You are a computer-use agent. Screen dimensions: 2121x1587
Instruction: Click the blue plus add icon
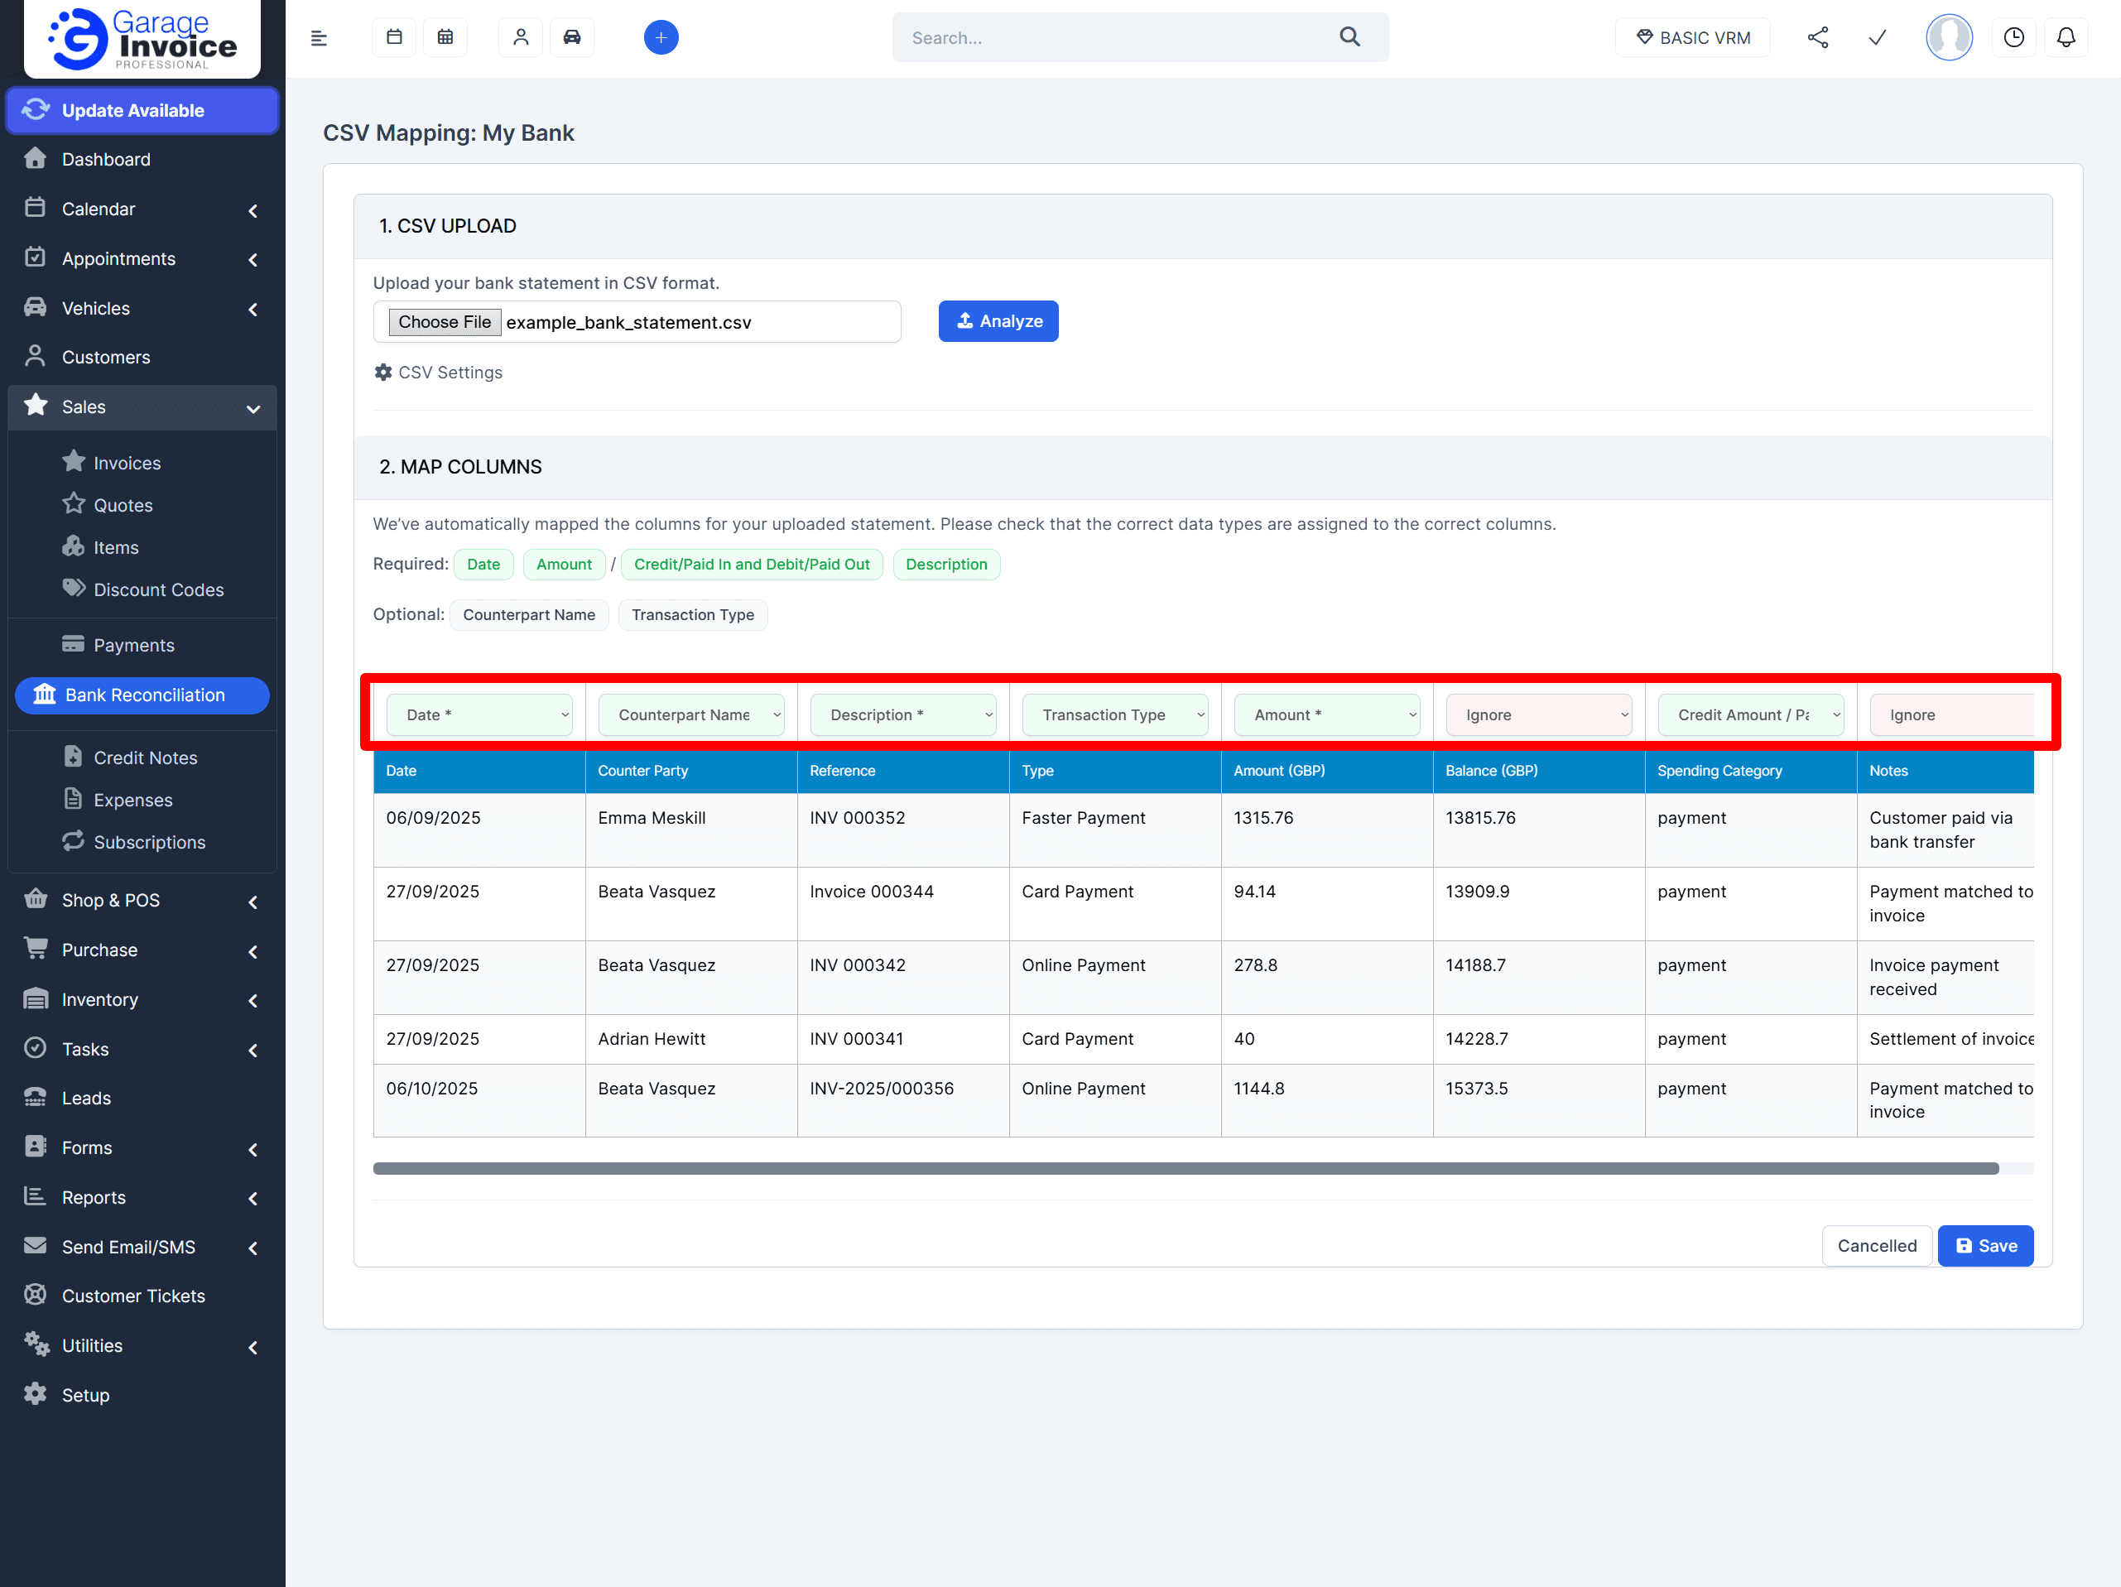click(661, 37)
